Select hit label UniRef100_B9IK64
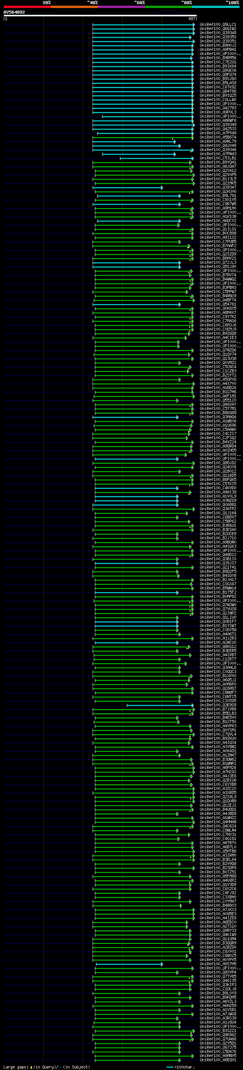This screenshot has height=1070, width=243. (x=218, y=66)
